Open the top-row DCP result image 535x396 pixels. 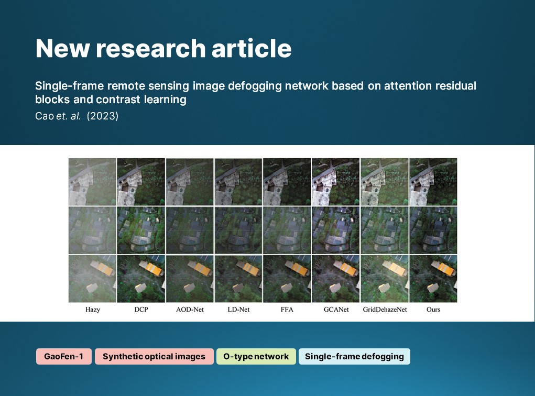141,182
